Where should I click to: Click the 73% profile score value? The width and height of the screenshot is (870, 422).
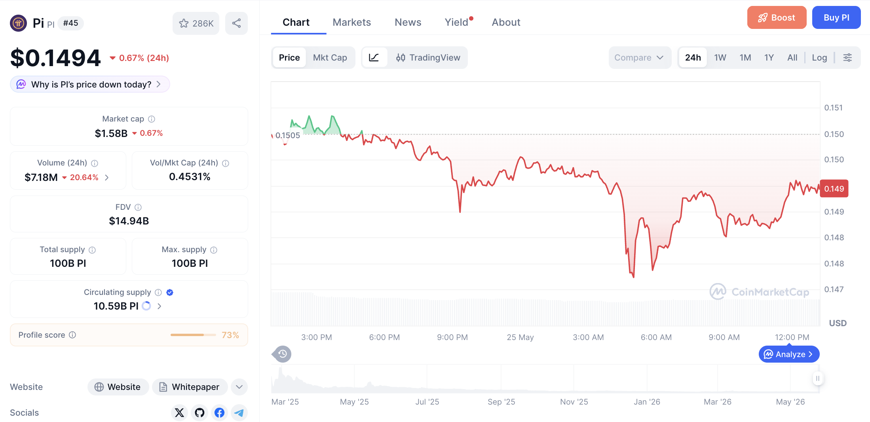click(230, 335)
